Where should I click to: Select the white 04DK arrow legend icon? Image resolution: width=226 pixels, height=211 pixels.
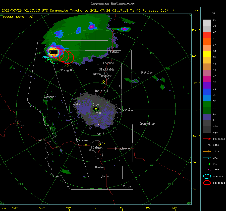pos(207,145)
